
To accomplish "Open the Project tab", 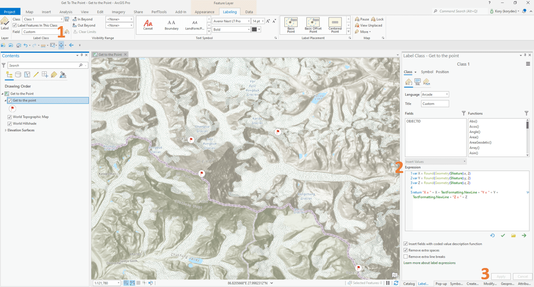I will click(x=10, y=11).
